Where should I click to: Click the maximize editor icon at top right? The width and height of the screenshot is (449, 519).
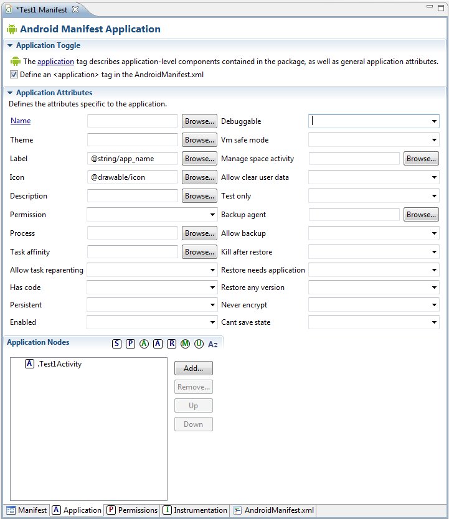pyautogui.click(x=441, y=8)
